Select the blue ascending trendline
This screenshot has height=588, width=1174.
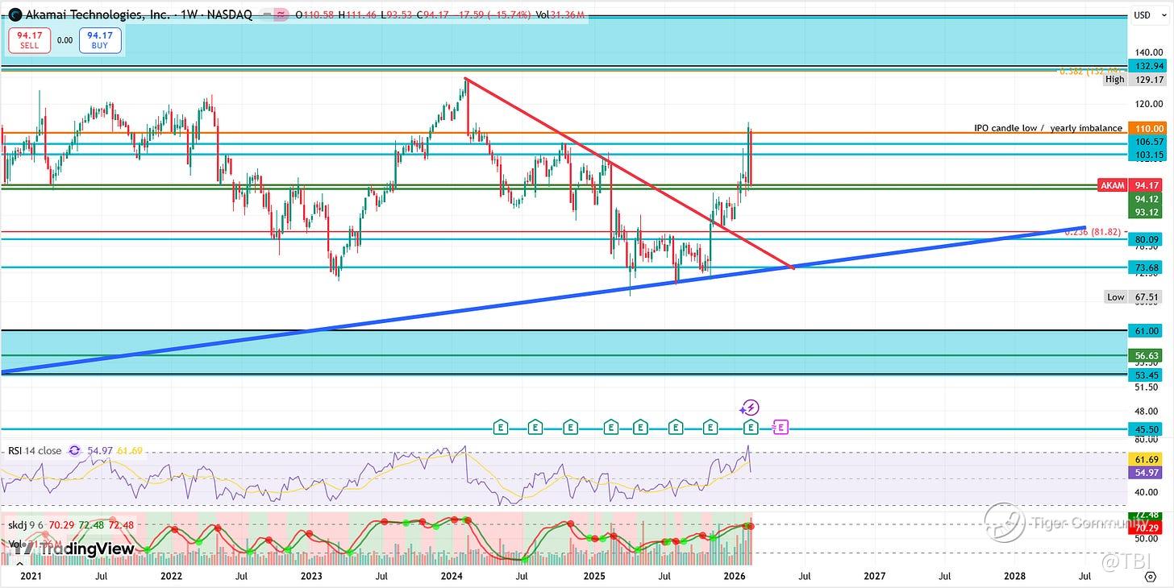coord(543,300)
